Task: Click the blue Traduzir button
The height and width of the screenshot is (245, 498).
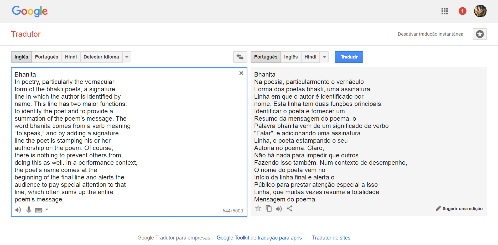Action: point(349,57)
